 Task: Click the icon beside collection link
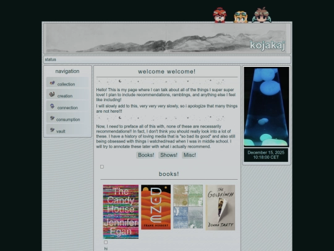pyautogui.click(x=53, y=83)
